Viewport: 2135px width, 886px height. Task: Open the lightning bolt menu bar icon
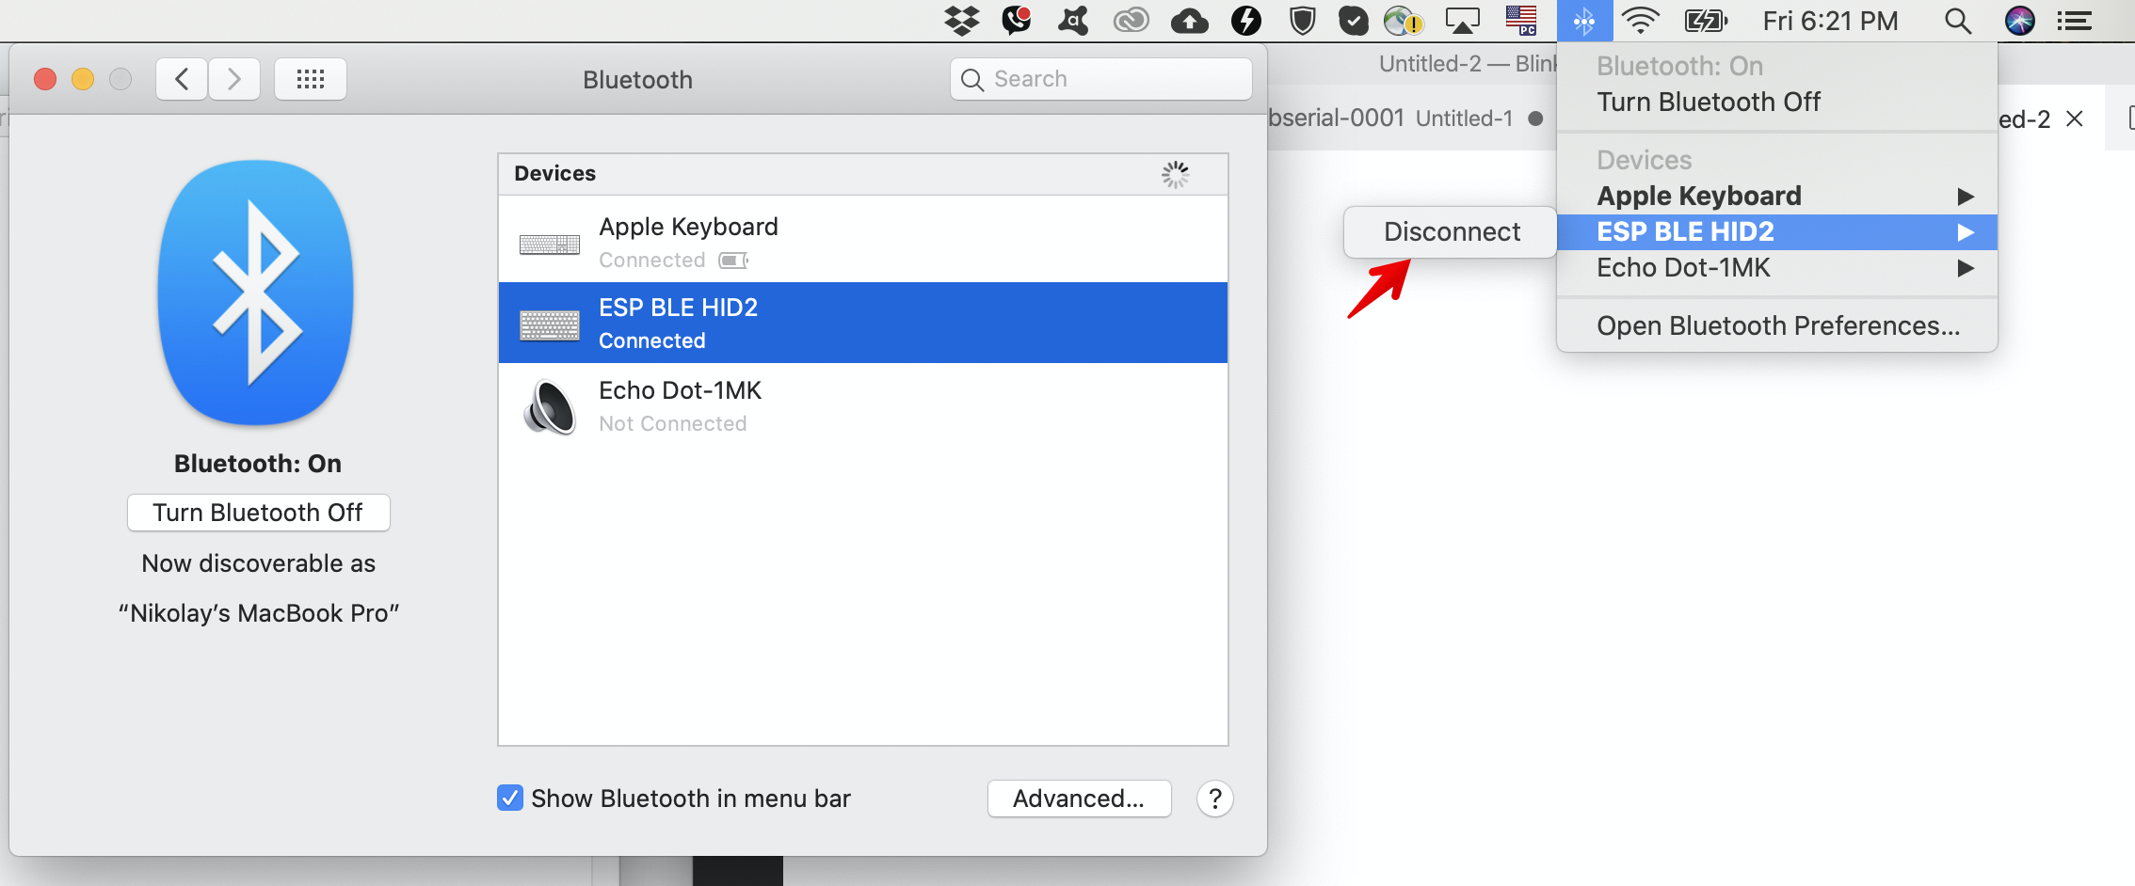(1246, 21)
